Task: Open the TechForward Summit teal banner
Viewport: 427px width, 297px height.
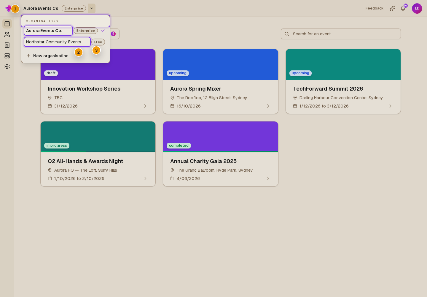Action: pos(343,64)
